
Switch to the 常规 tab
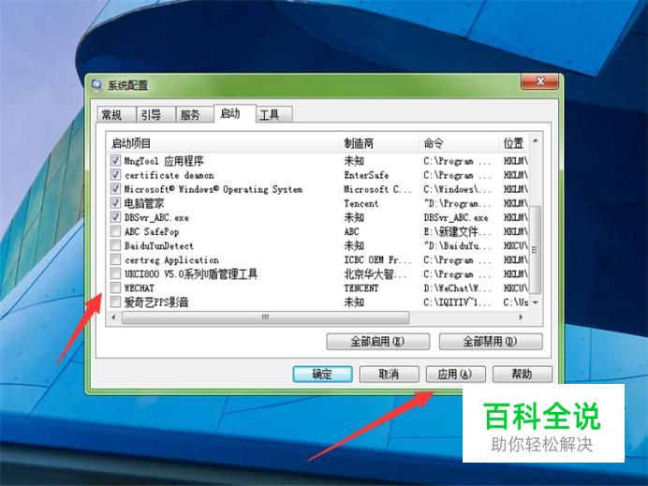pyautogui.click(x=116, y=114)
